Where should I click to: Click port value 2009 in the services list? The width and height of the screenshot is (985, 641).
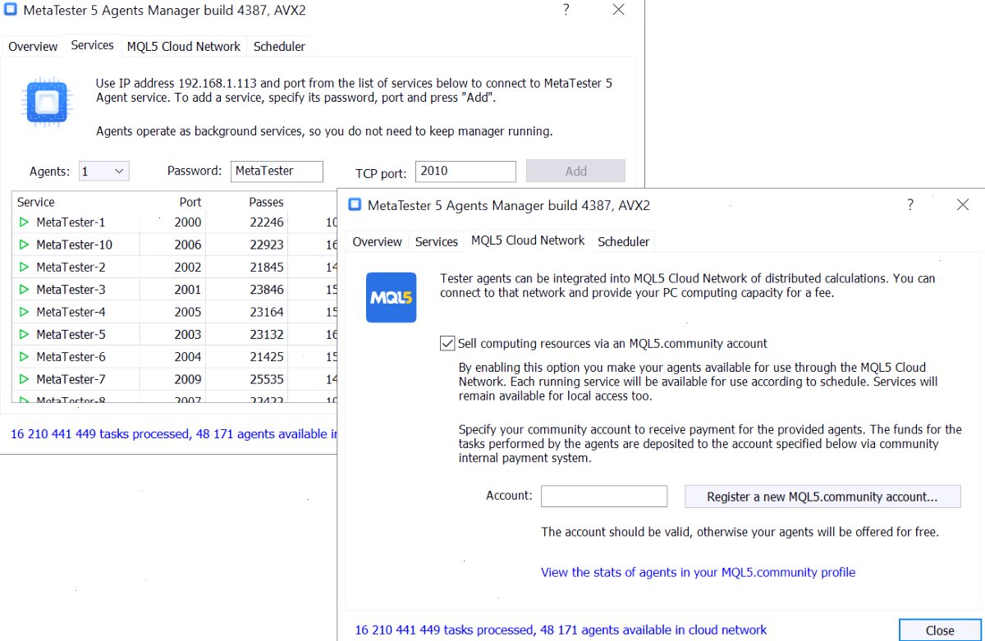coord(188,379)
